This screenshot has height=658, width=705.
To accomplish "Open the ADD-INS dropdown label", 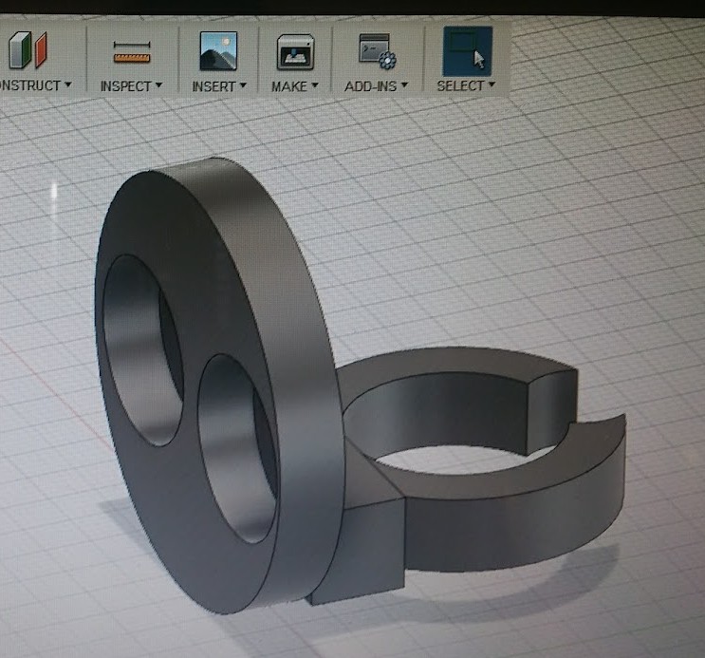I will coord(377,85).
